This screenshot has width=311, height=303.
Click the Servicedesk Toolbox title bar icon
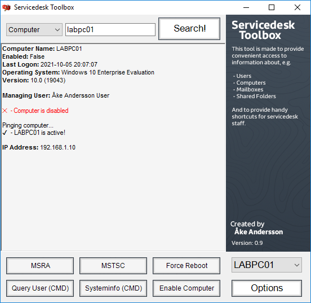[6, 7]
